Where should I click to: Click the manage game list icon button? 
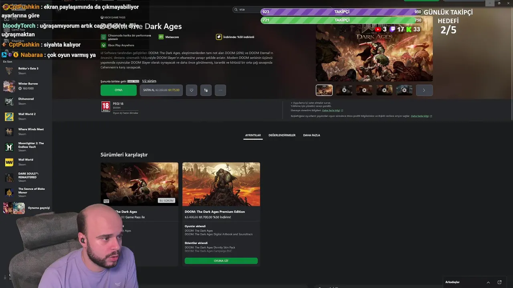(x=206, y=90)
